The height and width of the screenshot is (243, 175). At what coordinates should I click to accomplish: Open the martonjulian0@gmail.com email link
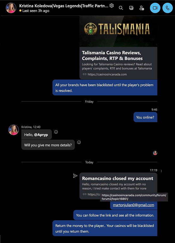pyautogui.click(x=134, y=205)
